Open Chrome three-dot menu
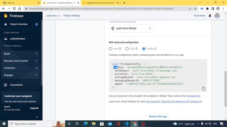The width and height of the screenshot is (227, 127). (223, 8)
